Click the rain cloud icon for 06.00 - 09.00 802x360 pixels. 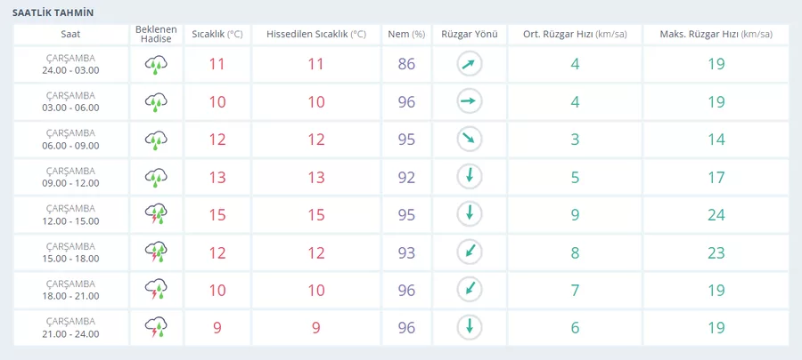(x=157, y=140)
